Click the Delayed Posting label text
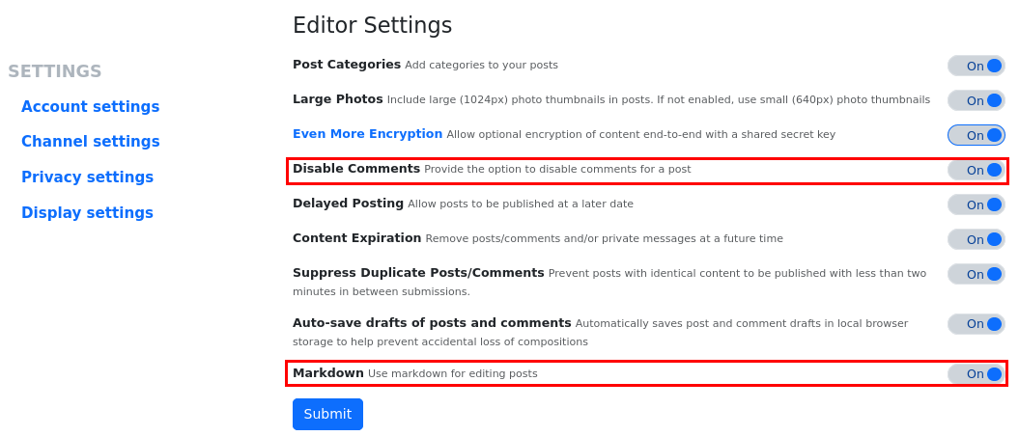The image size is (1019, 436). (x=348, y=204)
